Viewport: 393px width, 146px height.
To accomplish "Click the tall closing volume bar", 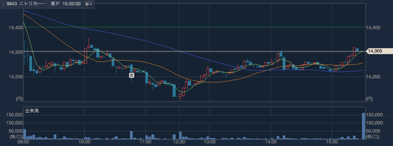I will [363, 126].
